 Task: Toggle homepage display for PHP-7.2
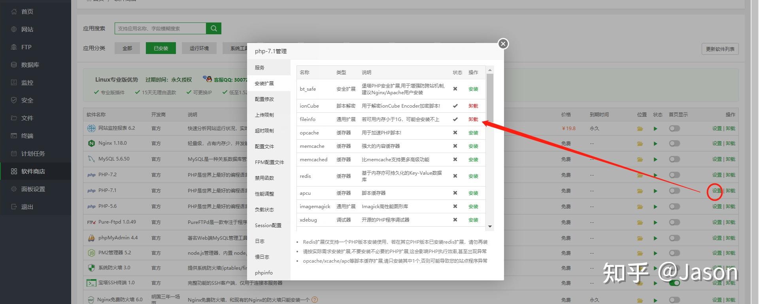click(674, 175)
